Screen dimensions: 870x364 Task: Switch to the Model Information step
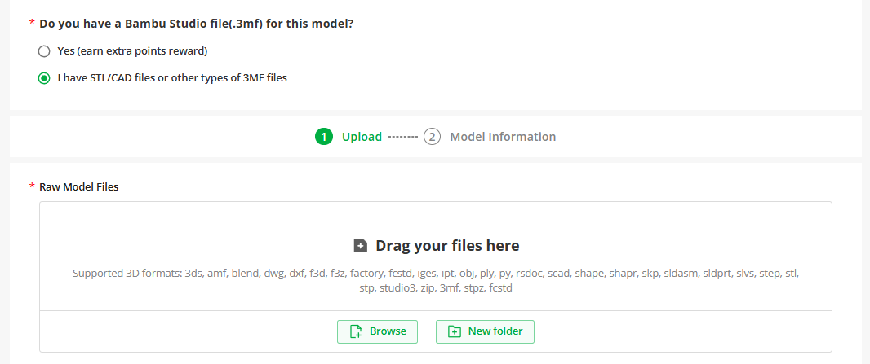coord(503,137)
